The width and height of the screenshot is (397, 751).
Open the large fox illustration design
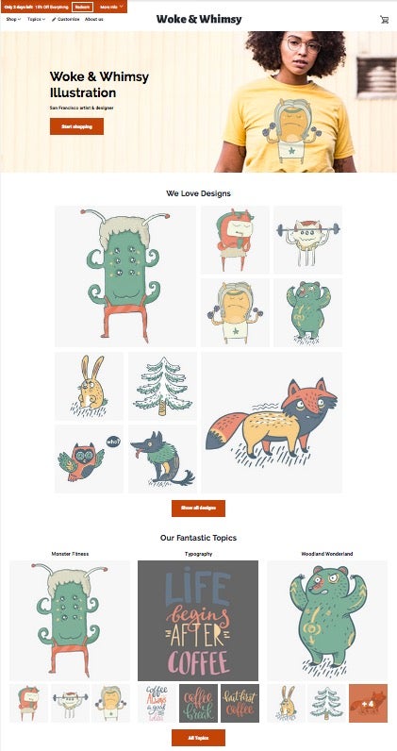(x=272, y=423)
